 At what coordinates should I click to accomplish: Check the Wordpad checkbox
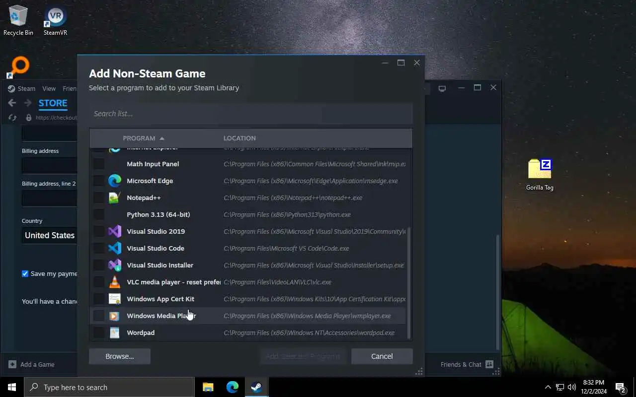(99, 332)
